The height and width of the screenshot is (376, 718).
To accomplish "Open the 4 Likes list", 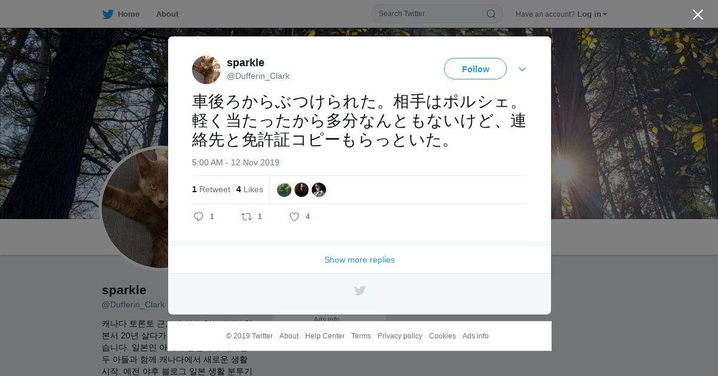I will tap(250, 189).
